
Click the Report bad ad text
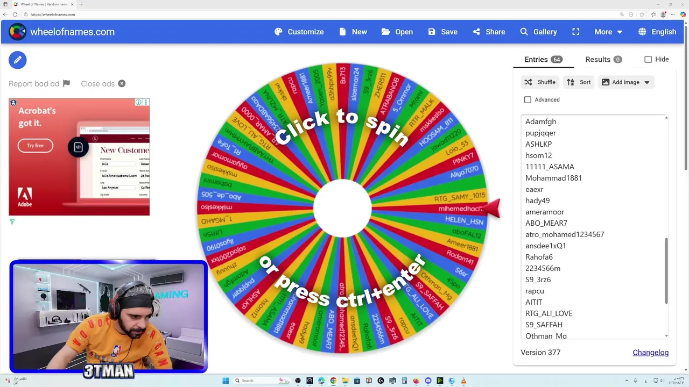point(34,83)
